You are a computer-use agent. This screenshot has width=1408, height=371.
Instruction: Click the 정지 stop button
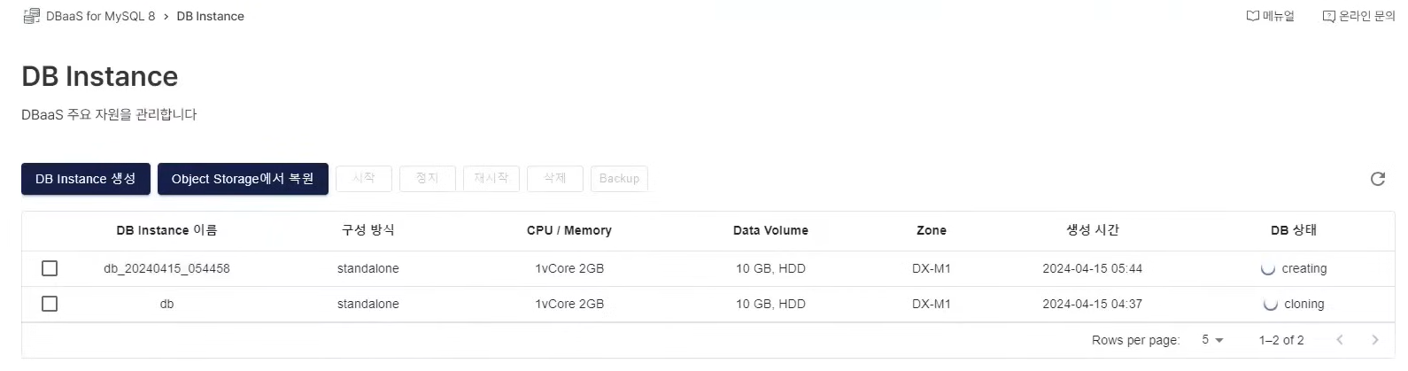click(x=428, y=179)
